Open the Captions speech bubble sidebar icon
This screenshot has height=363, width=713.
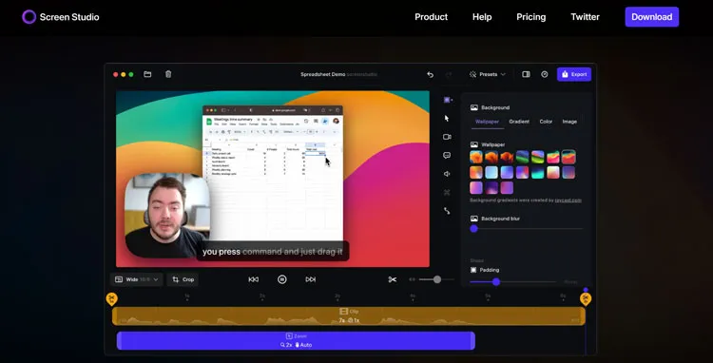[447, 156]
